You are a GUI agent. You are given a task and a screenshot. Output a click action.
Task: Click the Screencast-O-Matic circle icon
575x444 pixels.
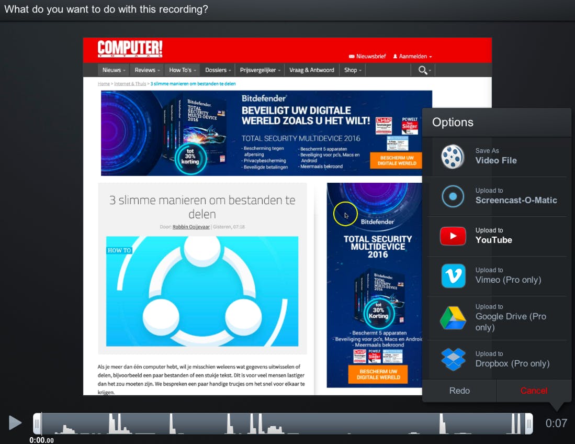453,196
